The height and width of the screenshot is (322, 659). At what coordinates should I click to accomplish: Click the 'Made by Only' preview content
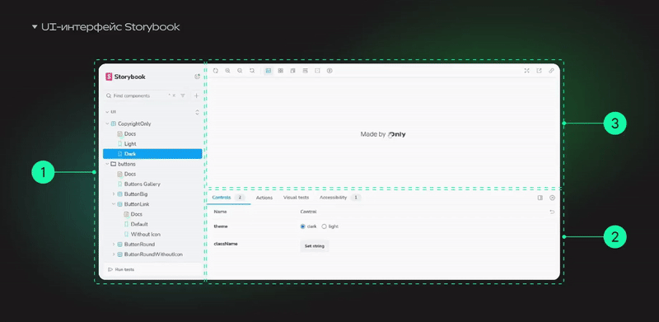(383, 134)
